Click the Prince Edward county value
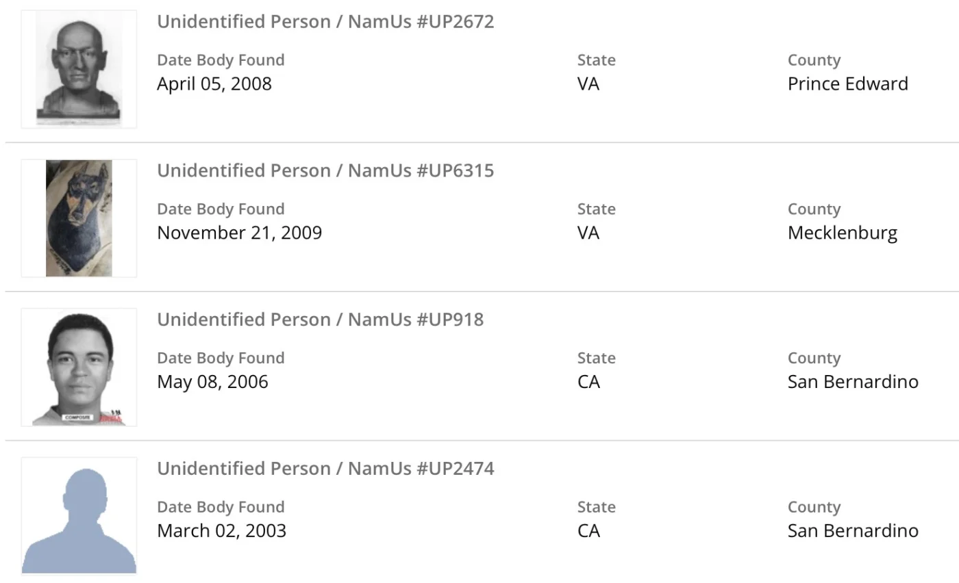 (847, 84)
